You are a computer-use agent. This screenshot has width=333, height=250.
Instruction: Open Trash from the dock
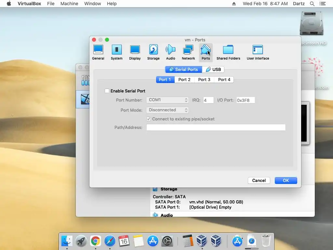click(x=266, y=241)
